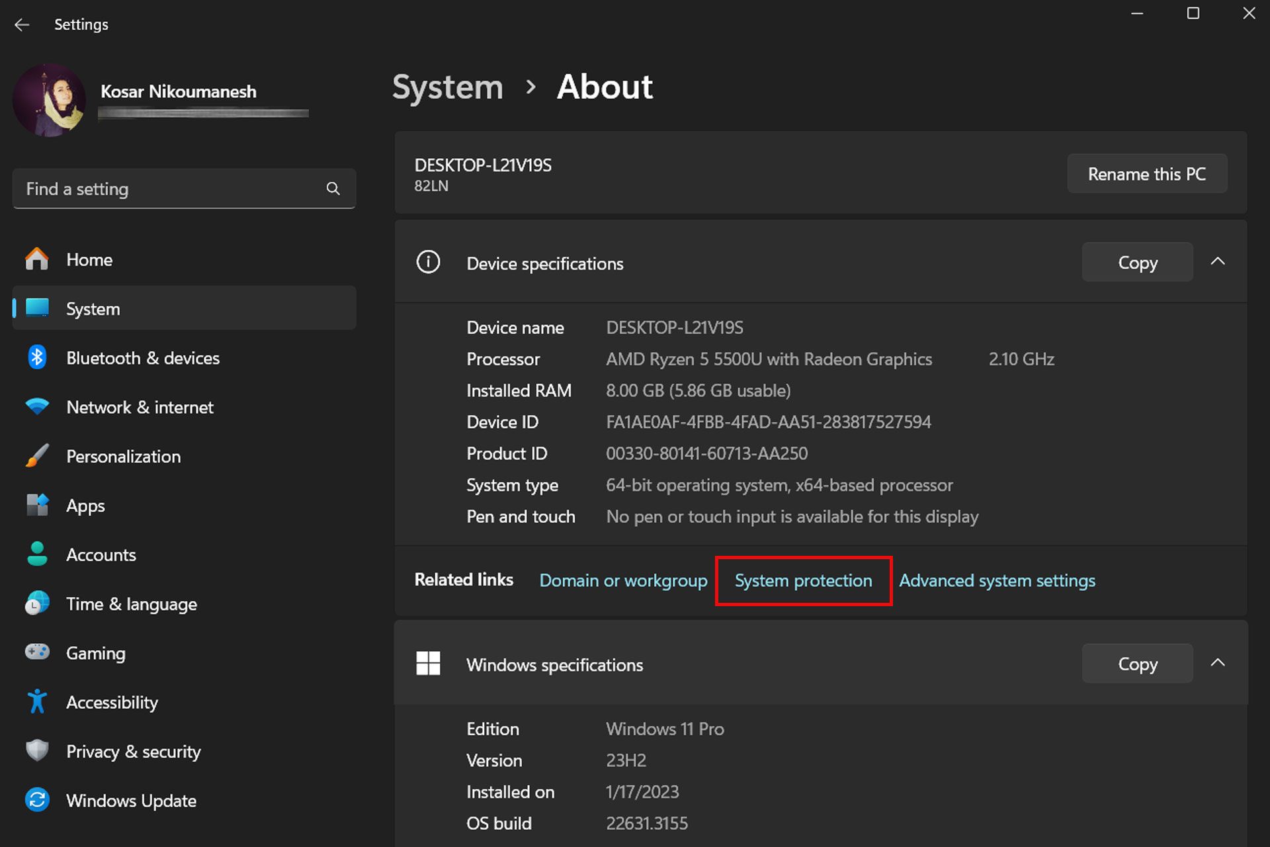Viewport: 1270px width, 847px height.
Task: Open Advanced system settings link
Action: click(997, 580)
